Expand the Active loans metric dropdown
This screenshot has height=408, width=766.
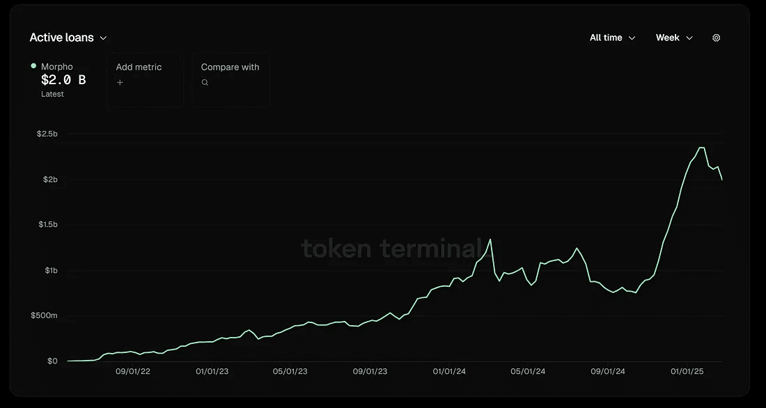click(68, 38)
